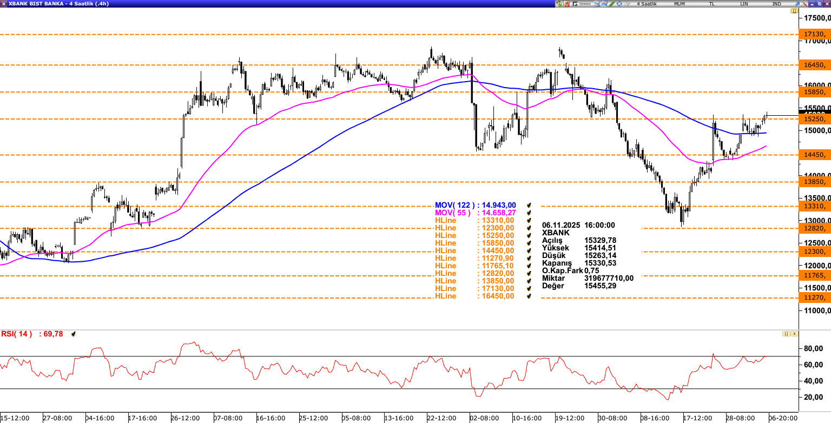This screenshot has height=423, width=831.
Task: Click the colorful grid icon on the toolbar
Action: tap(597, 3)
